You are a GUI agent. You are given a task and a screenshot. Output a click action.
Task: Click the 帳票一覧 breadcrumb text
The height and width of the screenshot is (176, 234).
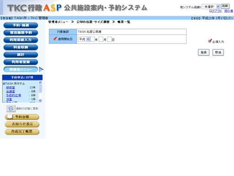coord(124,22)
